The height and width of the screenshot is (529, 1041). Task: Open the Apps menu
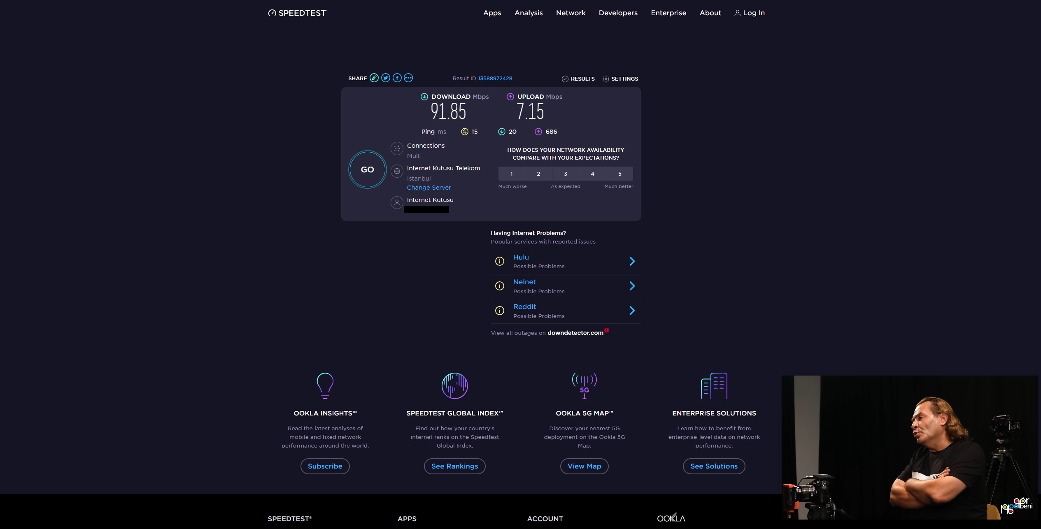pyautogui.click(x=492, y=13)
